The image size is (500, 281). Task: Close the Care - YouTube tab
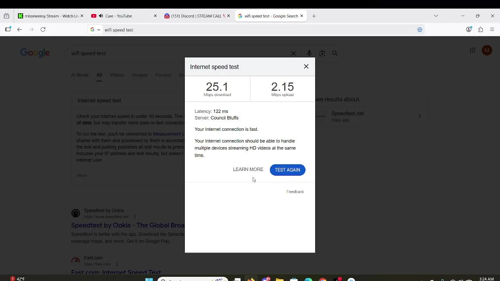point(155,16)
